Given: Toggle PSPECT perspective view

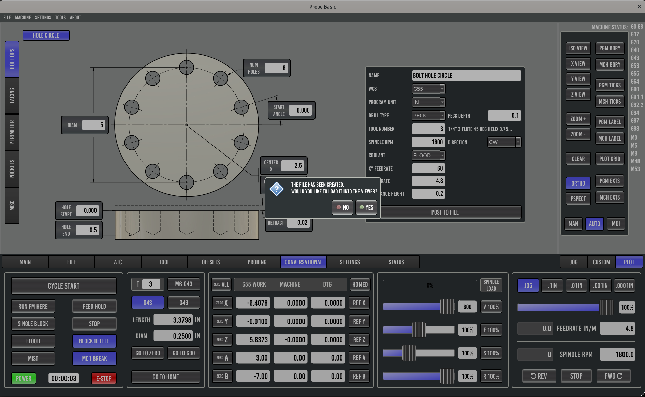Looking at the screenshot, I should tap(578, 198).
